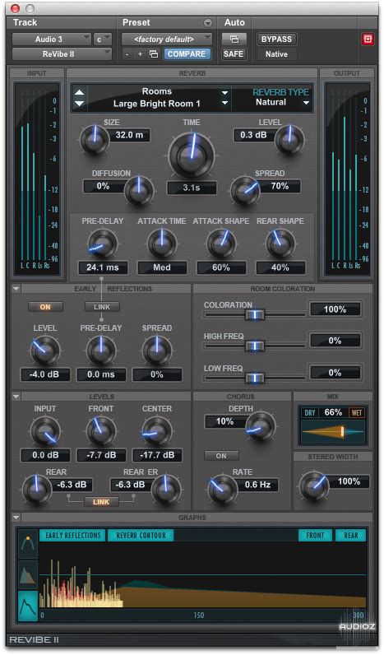Collapse the Graphs section triangle
The image size is (384, 655).
[x=16, y=518]
